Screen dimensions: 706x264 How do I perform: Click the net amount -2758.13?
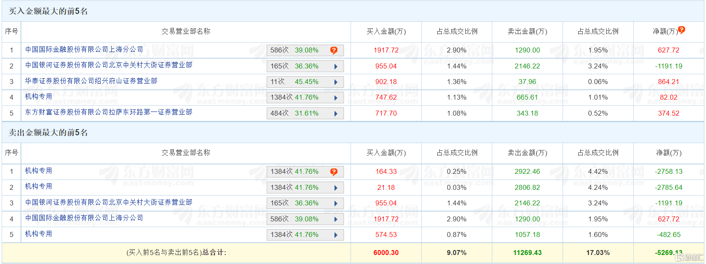pos(669,171)
